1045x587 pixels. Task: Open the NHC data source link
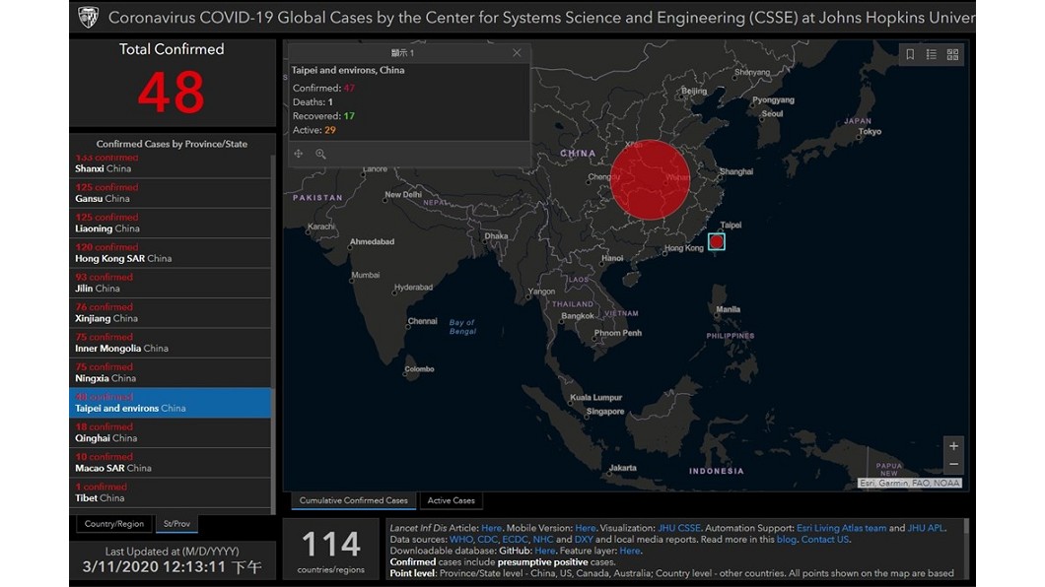(542, 539)
